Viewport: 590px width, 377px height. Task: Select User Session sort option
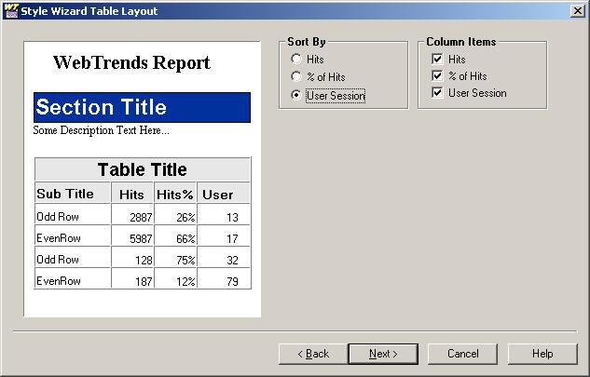tap(296, 95)
